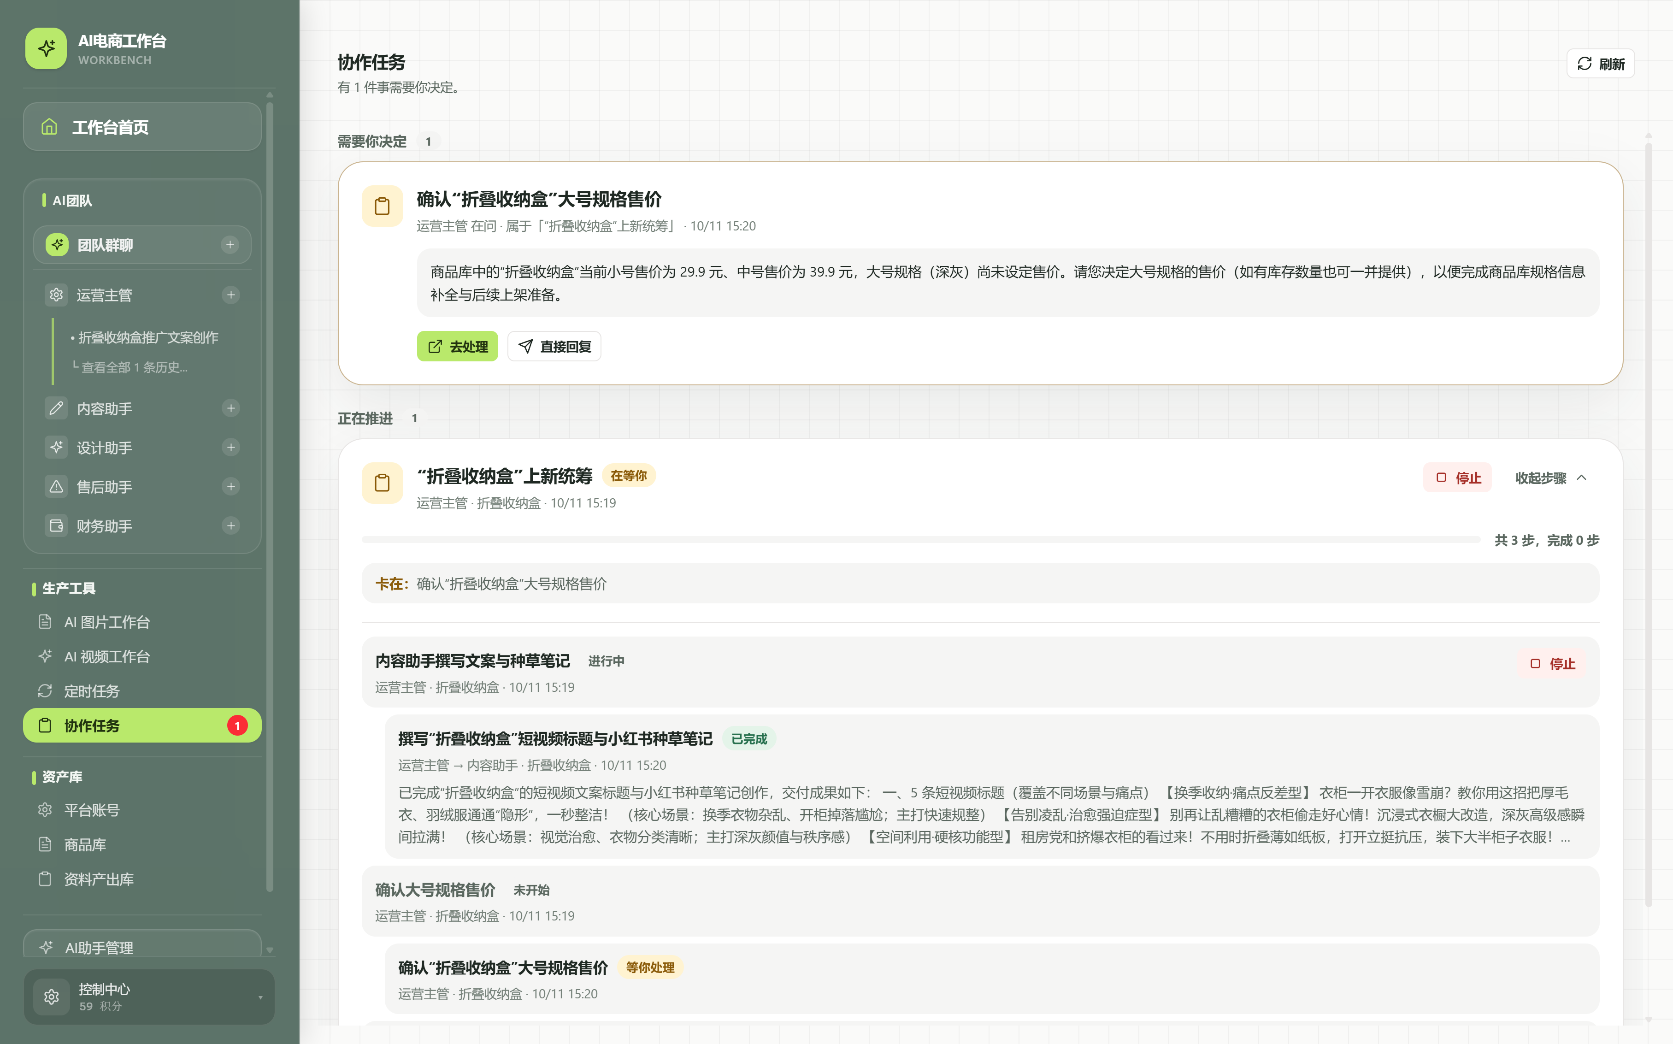The height and width of the screenshot is (1044, 1673).
Task: Click sidebar scroll down arrow
Action: click(270, 950)
